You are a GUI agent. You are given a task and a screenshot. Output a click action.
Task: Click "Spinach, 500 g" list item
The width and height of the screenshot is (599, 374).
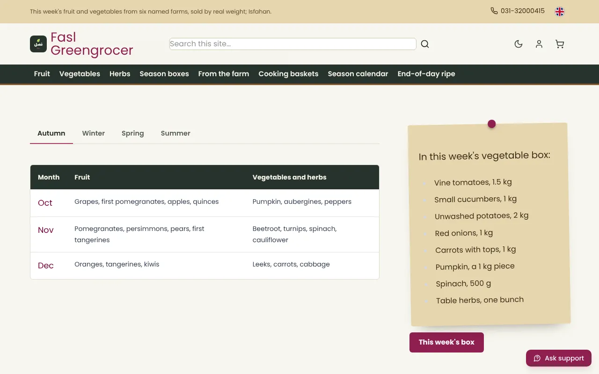463,284
